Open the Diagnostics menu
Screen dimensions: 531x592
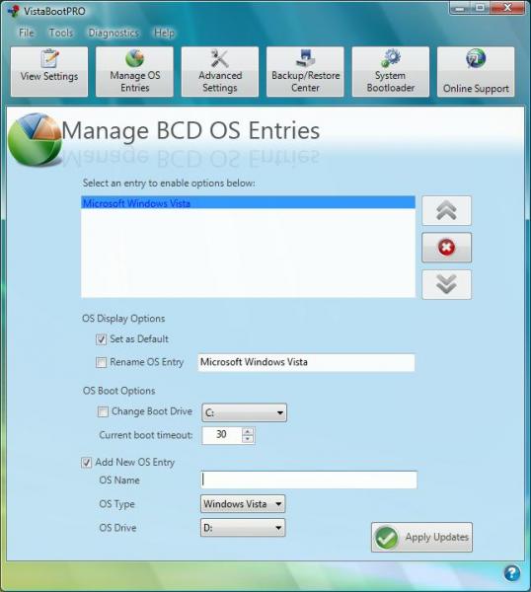coord(114,33)
